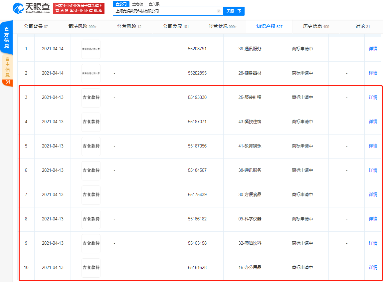
Task: Open 详情 for trademark 55187071
Action: click(373, 122)
